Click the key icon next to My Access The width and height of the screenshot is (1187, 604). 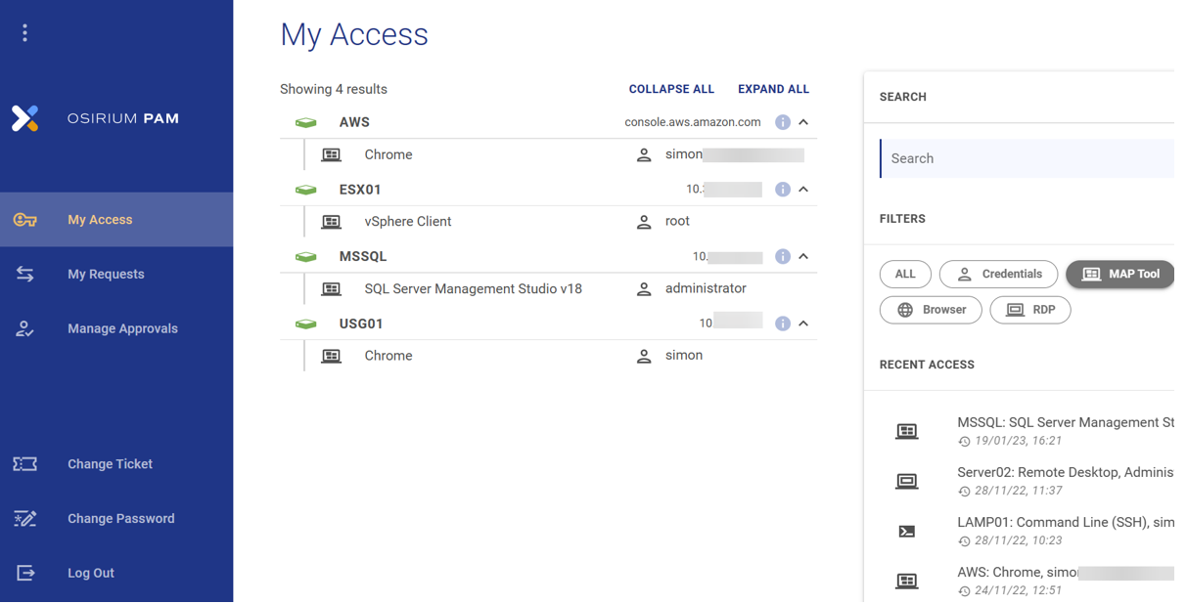point(26,219)
